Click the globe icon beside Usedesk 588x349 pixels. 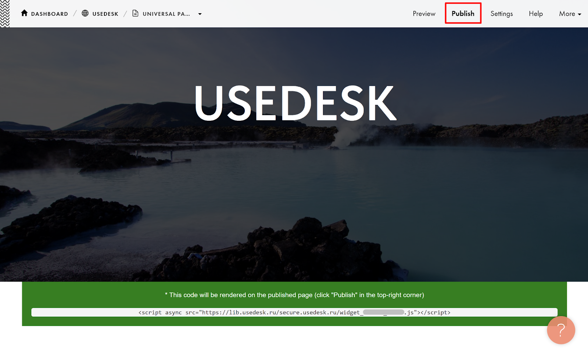click(x=85, y=13)
